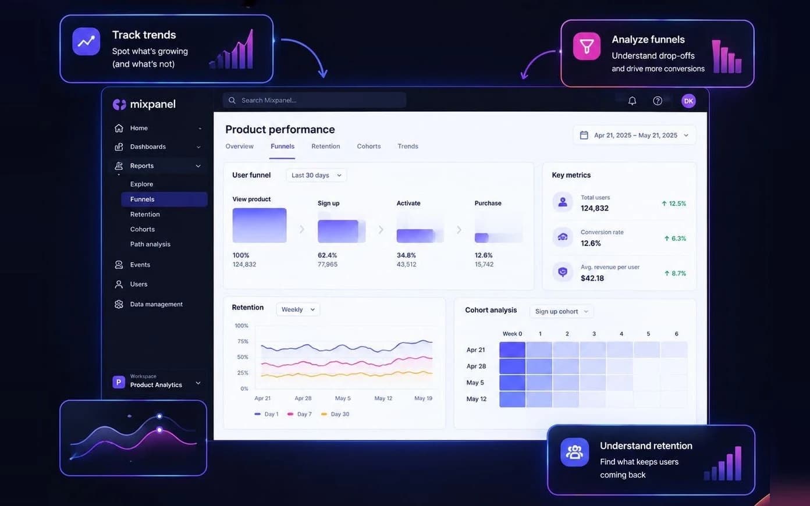Switch to the Trends tab
This screenshot has height=506, width=810.
point(408,146)
